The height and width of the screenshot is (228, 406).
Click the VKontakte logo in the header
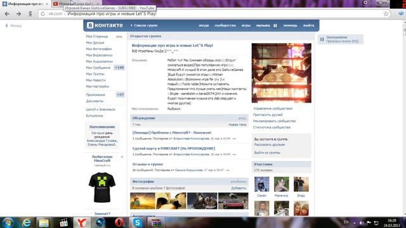pos(105,25)
